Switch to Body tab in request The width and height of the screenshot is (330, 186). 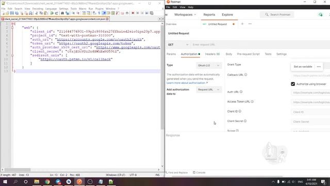click(229, 54)
